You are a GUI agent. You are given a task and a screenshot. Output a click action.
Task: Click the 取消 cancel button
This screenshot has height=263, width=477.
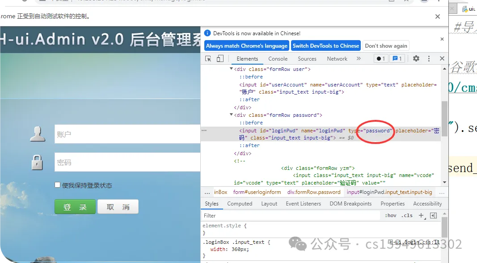[x=118, y=206]
